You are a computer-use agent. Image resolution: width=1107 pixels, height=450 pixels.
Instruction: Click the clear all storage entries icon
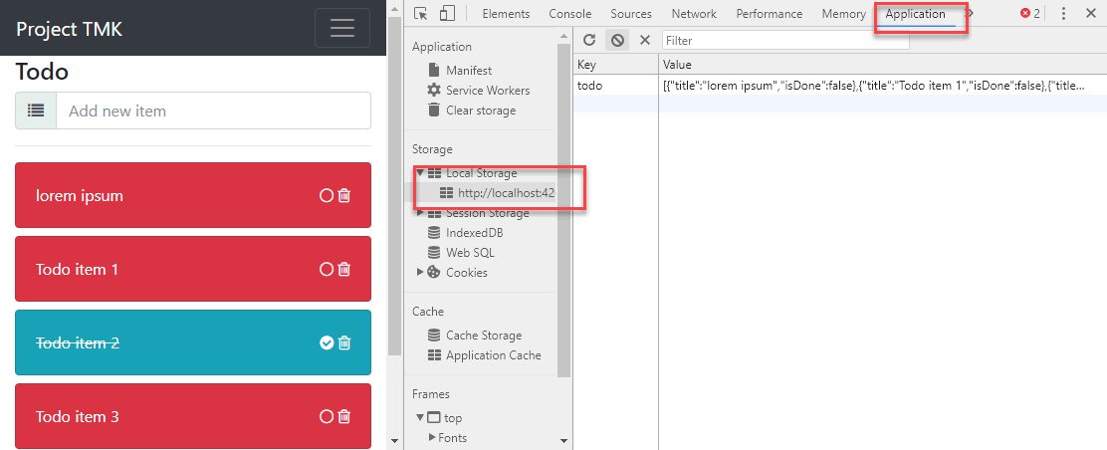pos(617,40)
